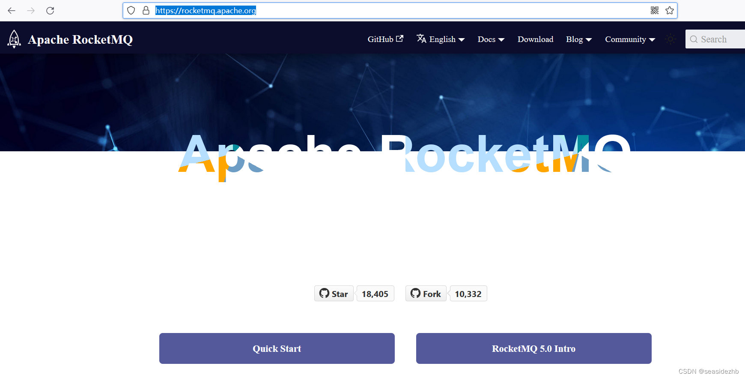Screen dimensions: 745x378
Task: Open the QR code icon in address bar
Action: click(655, 11)
